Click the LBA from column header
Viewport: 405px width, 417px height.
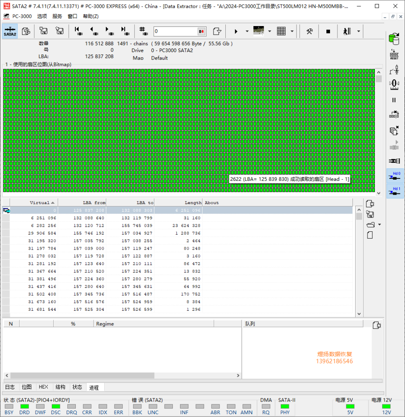point(82,203)
